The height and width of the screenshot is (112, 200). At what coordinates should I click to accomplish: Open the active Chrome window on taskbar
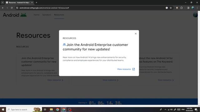[x=64, y=110]
